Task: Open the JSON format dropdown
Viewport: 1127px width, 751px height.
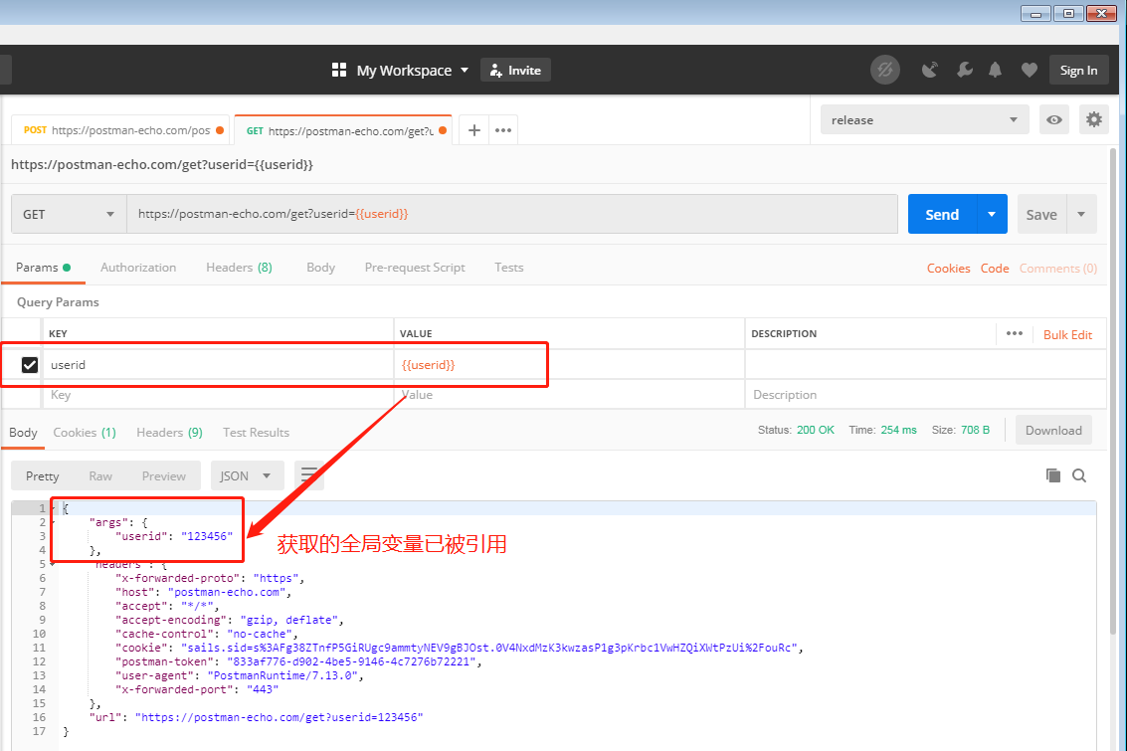Action: click(247, 475)
